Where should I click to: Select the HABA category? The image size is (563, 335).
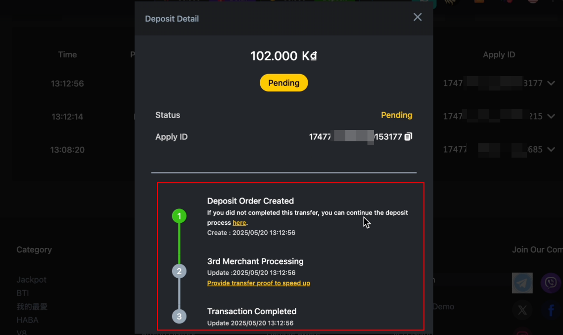pos(27,320)
